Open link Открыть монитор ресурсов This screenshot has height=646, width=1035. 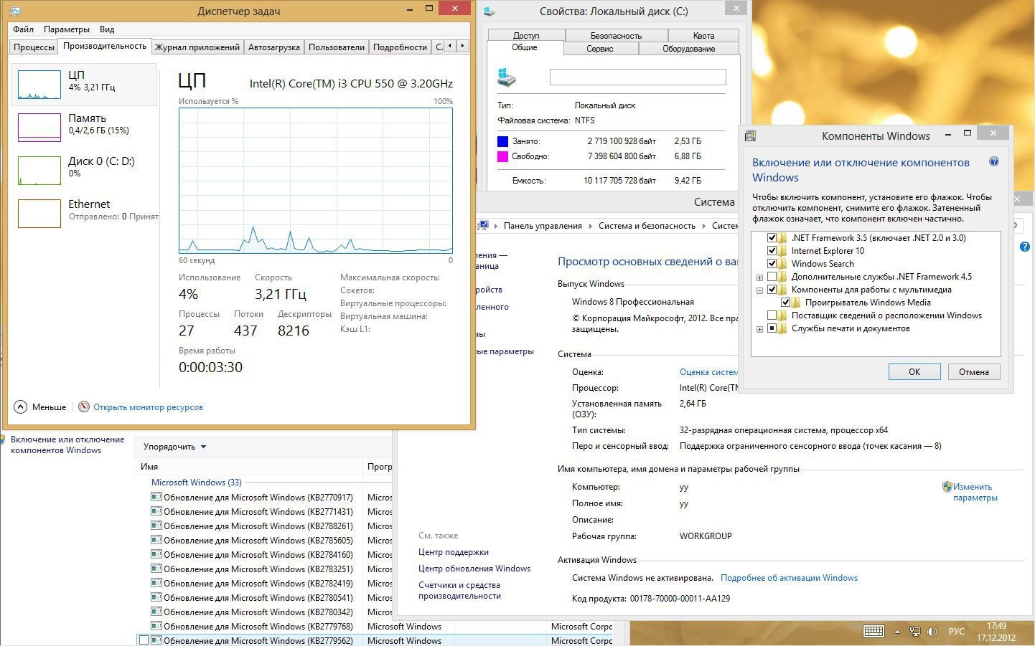(x=148, y=407)
